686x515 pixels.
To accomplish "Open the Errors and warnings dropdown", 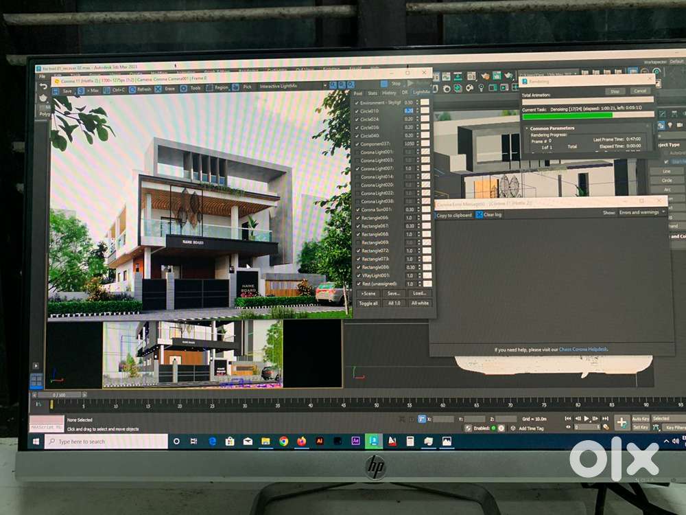I will [641, 213].
